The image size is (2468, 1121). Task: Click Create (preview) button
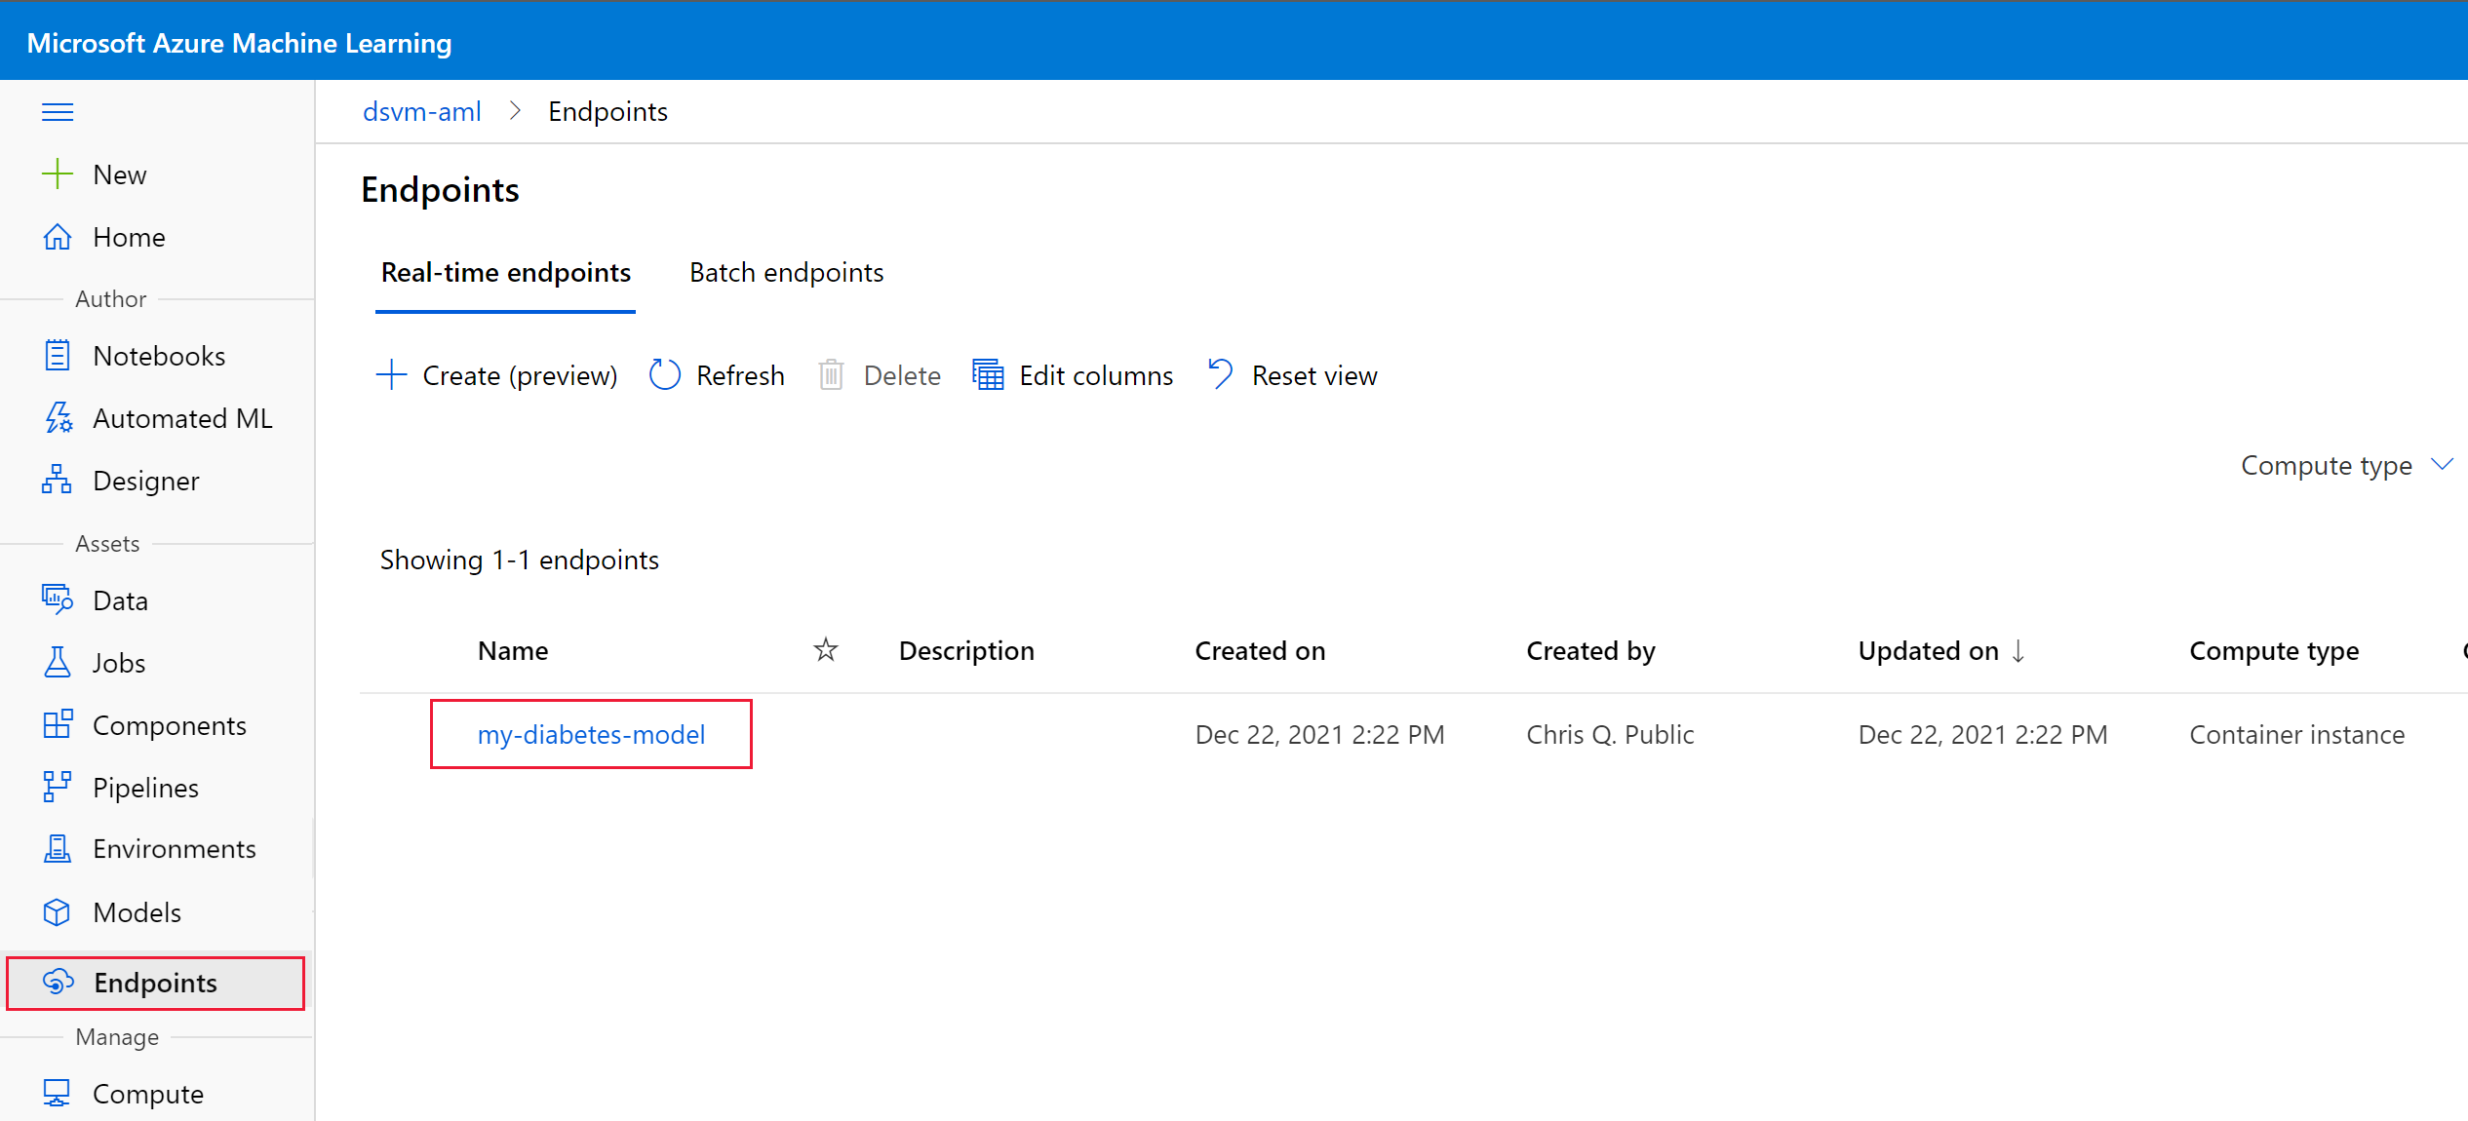pos(497,375)
